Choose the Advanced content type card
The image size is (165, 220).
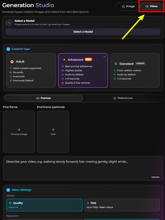pyautogui.click(x=83, y=70)
